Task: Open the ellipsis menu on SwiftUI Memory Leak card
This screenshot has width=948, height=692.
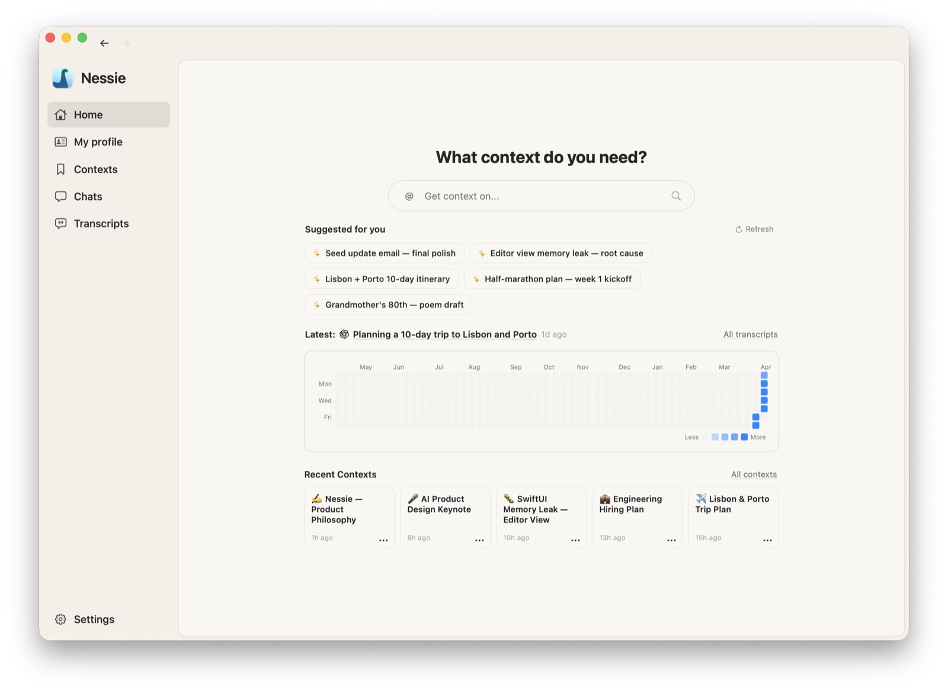Action: pos(575,540)
